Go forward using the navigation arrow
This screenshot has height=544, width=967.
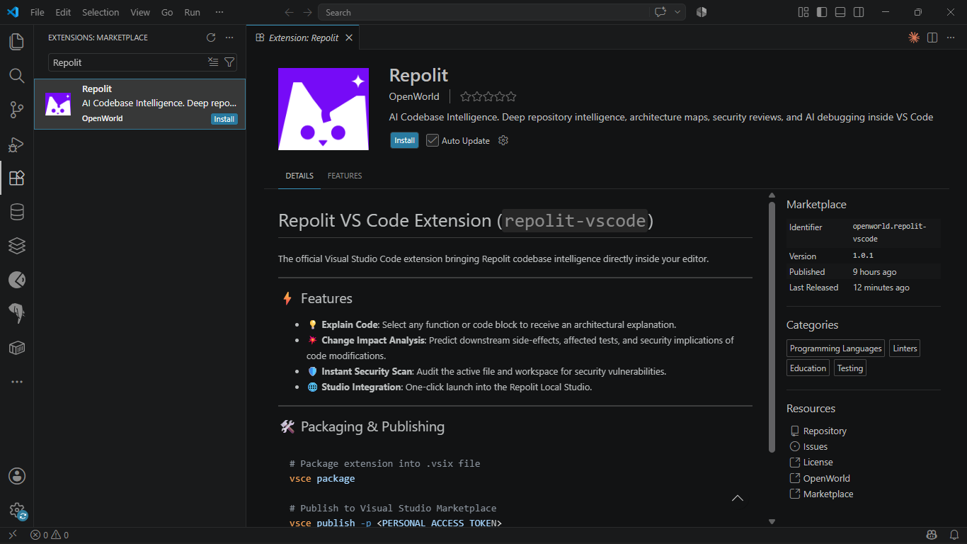coord(307,12)
